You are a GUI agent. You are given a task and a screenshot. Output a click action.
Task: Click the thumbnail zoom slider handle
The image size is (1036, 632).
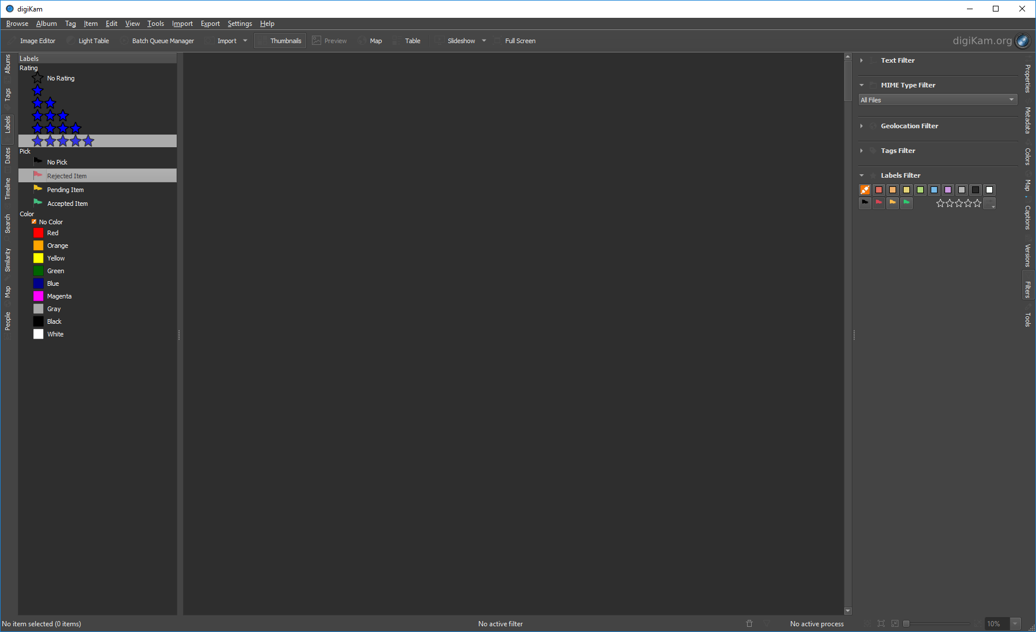click(906, 623)
